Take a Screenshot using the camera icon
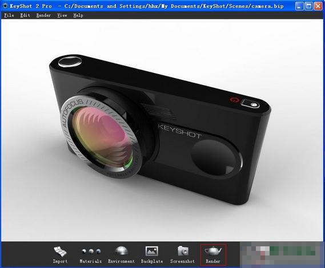Screen dimensions: 325x268 point(182,254)
